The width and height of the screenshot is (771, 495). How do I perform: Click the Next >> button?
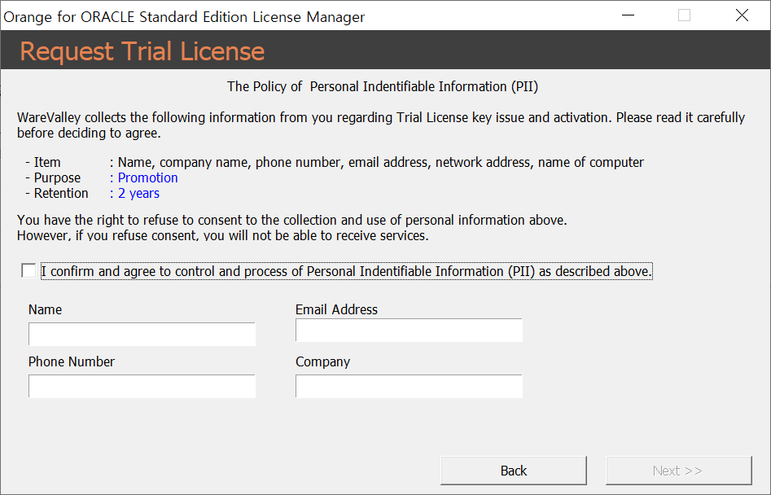tap(677, 471)
